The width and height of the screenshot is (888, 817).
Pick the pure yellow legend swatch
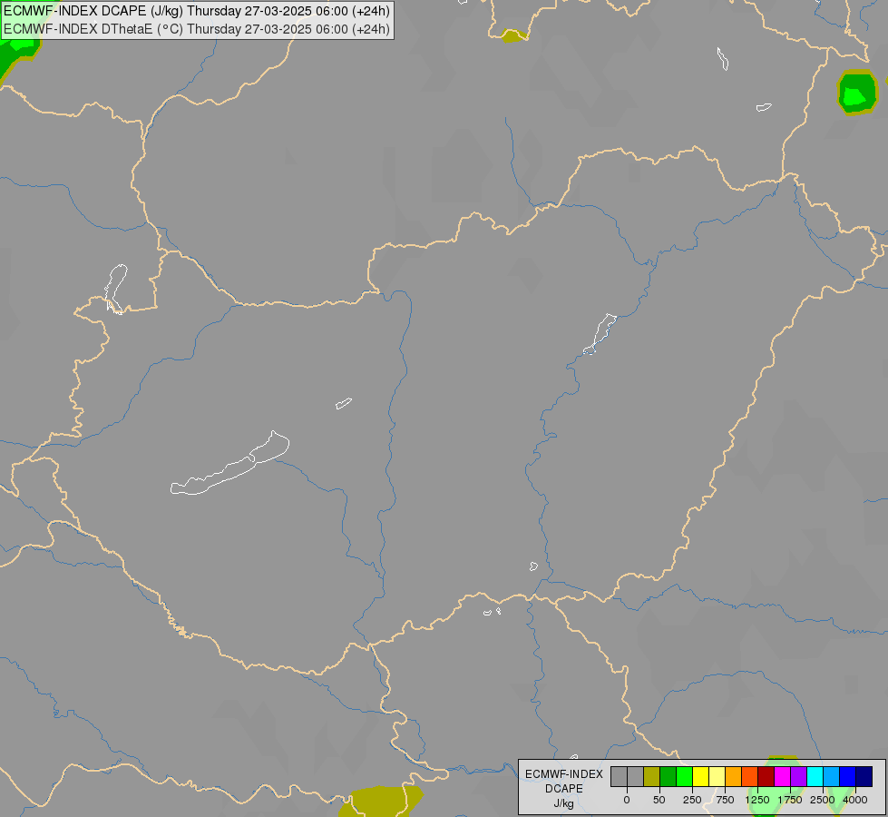pyautogui.click(x=701, y=777)
